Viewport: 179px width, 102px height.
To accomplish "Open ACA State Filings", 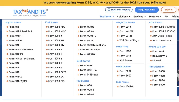I will (162, 36).
